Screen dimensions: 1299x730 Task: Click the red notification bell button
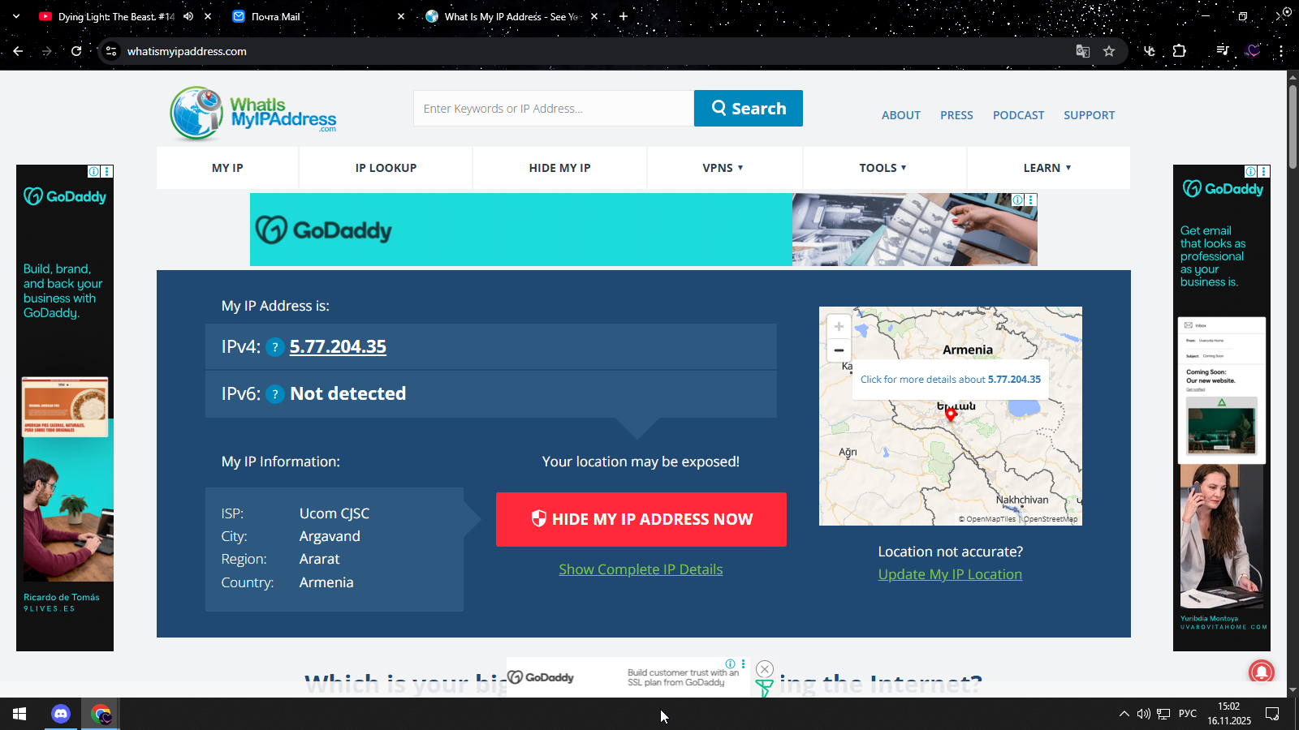pos(1261,672)
